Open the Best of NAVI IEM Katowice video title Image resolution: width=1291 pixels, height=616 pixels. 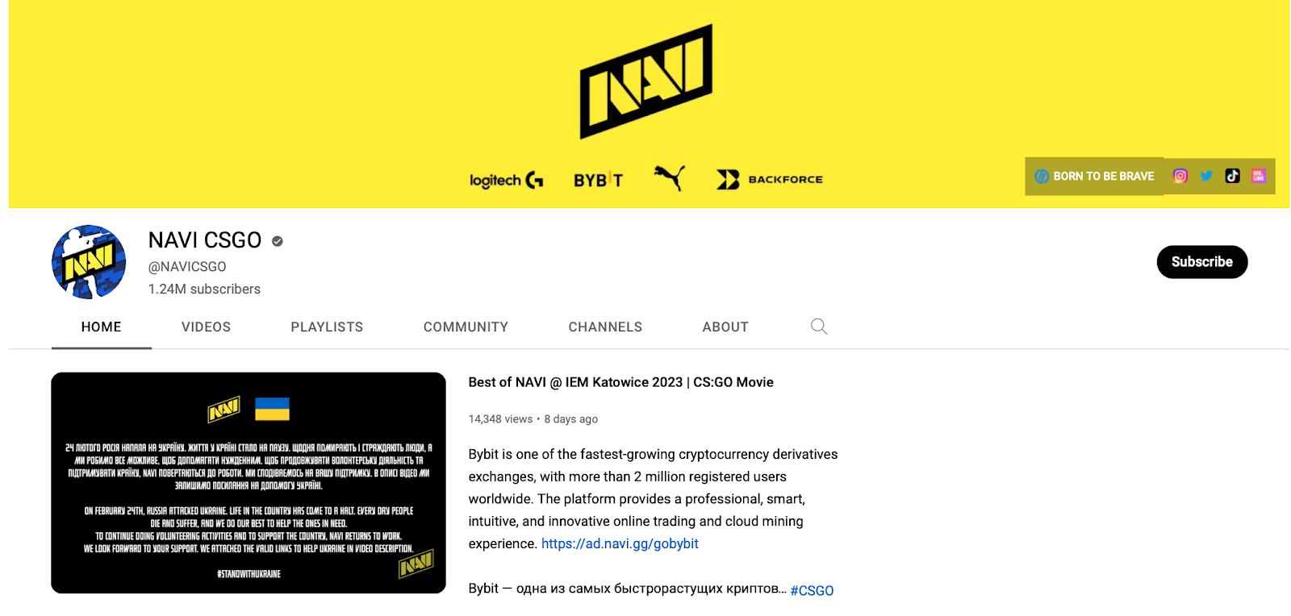pos(621,382)
